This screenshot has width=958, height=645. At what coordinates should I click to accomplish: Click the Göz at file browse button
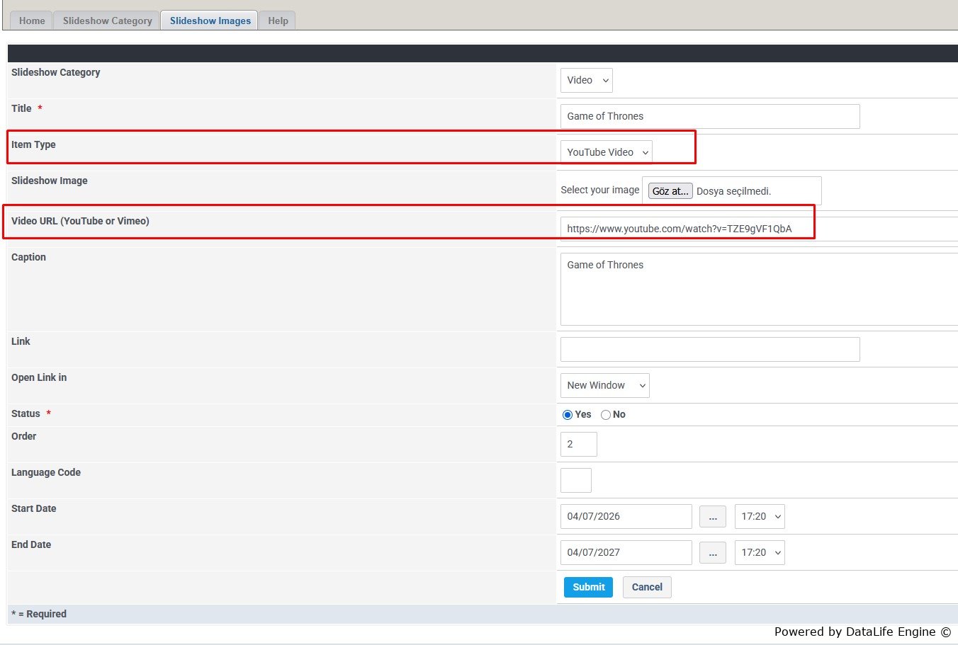(x=670, y=191)
